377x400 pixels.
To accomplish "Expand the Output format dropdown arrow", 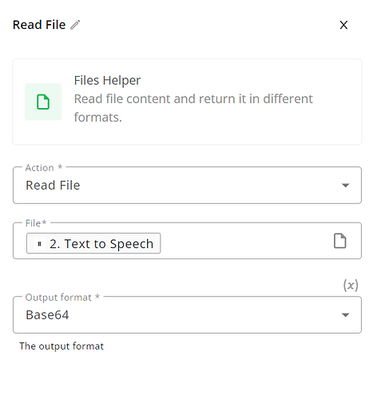I will pos(345,315).
